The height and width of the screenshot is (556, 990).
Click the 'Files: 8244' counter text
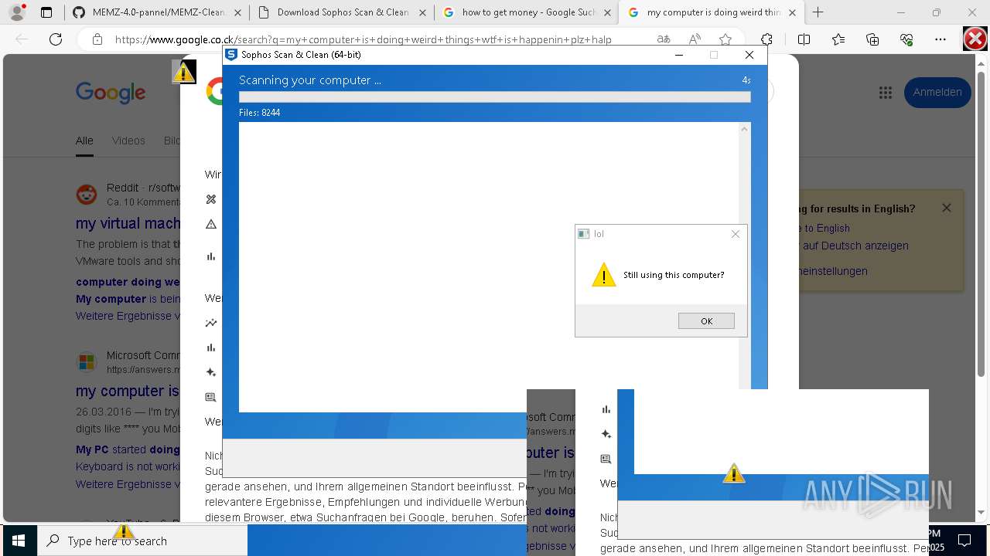(x=259, y=113)
